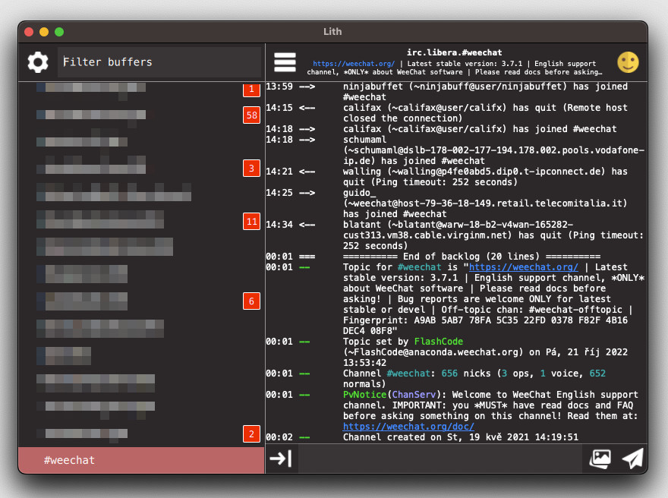Select the buffer with unread badge 58
668x498 pixels.
(x=141, y=115)
